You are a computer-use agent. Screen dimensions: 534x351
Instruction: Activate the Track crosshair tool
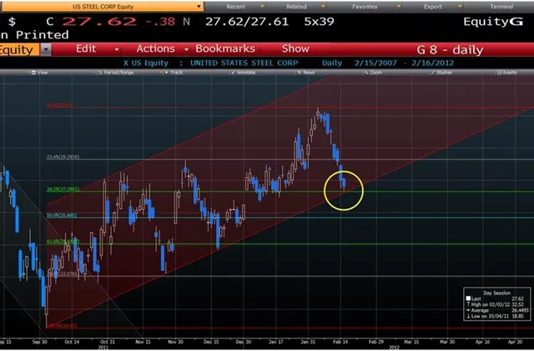[x=167, y=73]
